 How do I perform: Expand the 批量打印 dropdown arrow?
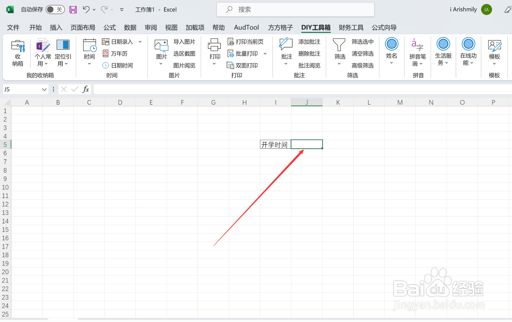tap(265, 54)
